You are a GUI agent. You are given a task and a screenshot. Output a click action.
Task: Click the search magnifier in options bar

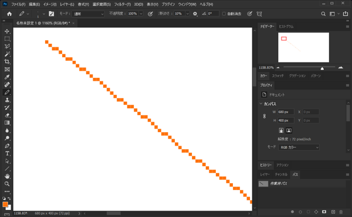323,14
